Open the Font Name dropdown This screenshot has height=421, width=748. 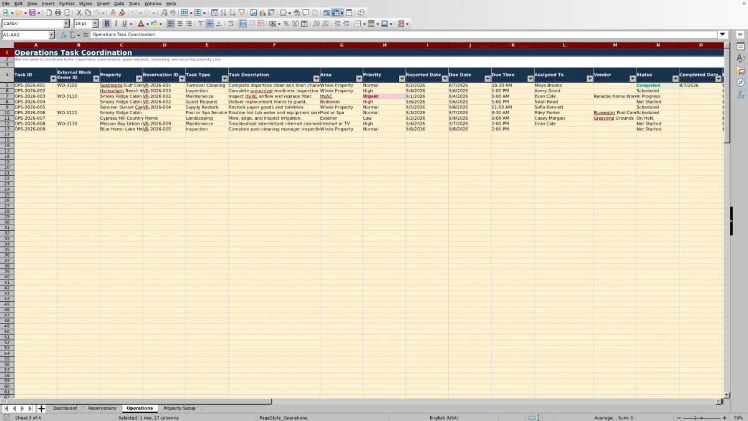(x=66, y=24)
